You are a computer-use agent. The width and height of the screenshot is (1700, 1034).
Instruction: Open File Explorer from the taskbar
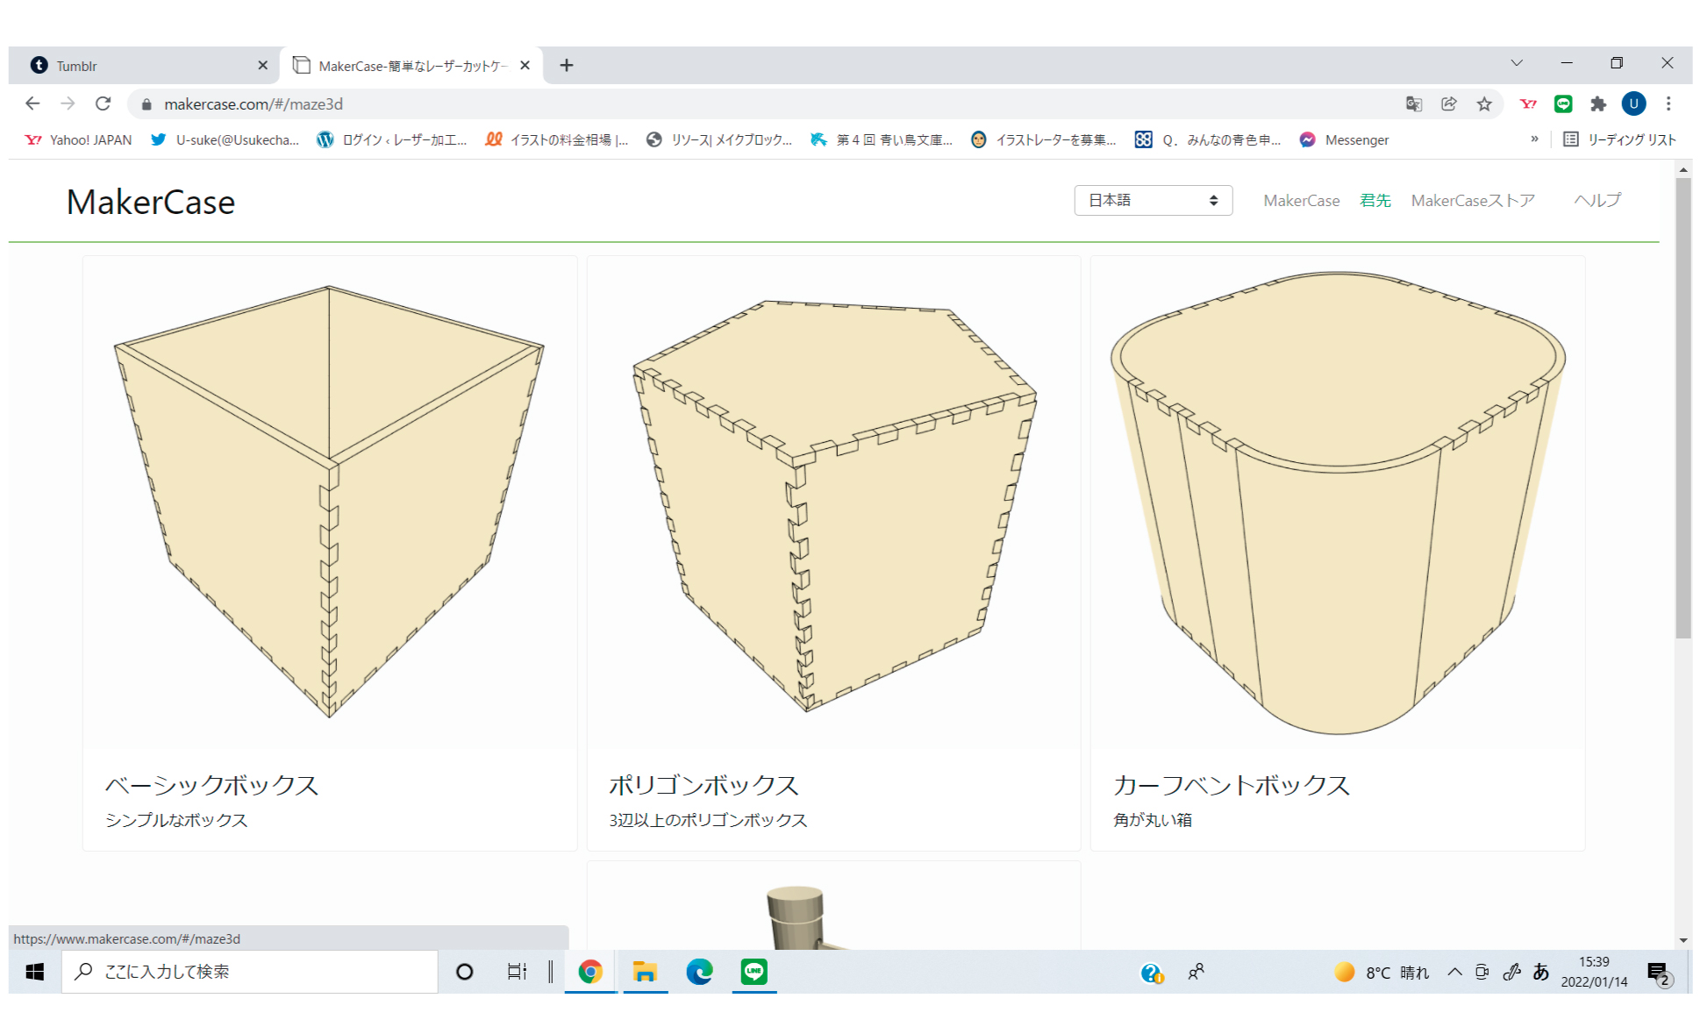click(645, 972)
